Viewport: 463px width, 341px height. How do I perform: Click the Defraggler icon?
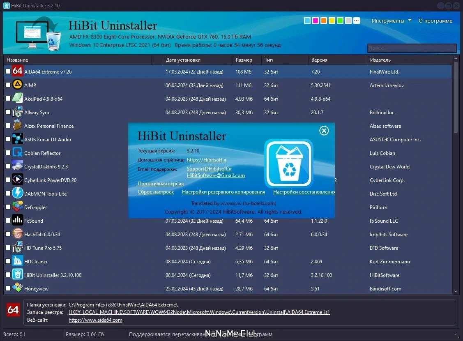(17, 207)
